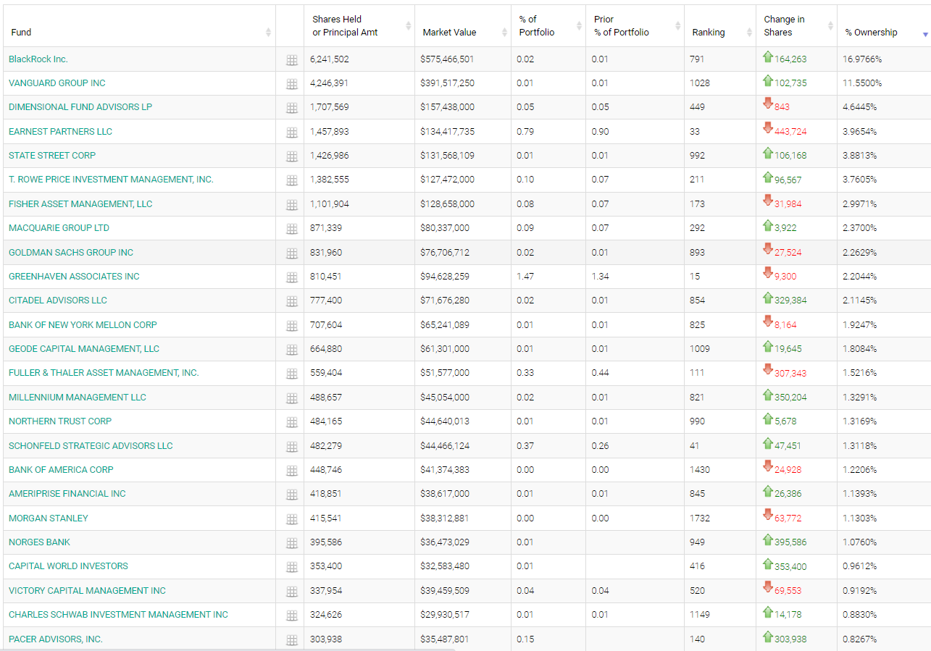
Task: Click grid icon for Charles Schwab Investment
Action: [292, 616]
